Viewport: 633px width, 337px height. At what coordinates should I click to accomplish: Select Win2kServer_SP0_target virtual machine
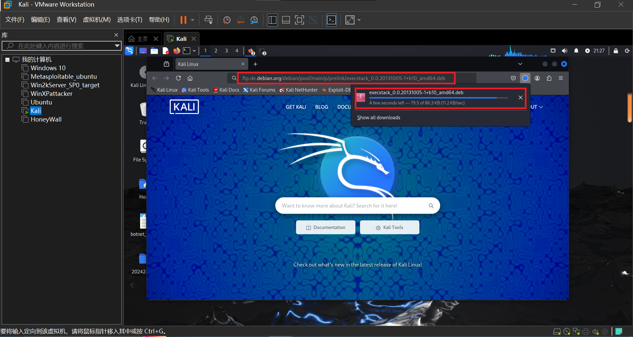point(65,85)
